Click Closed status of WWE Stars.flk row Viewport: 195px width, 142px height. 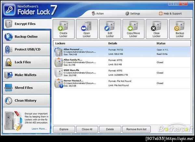(x=160, y=73)
